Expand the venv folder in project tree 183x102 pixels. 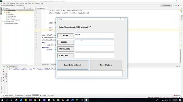(x=5, y=12)
